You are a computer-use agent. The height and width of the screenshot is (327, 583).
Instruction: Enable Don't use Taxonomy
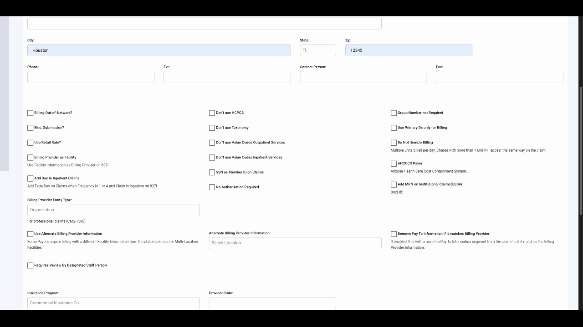pos(212,128)
